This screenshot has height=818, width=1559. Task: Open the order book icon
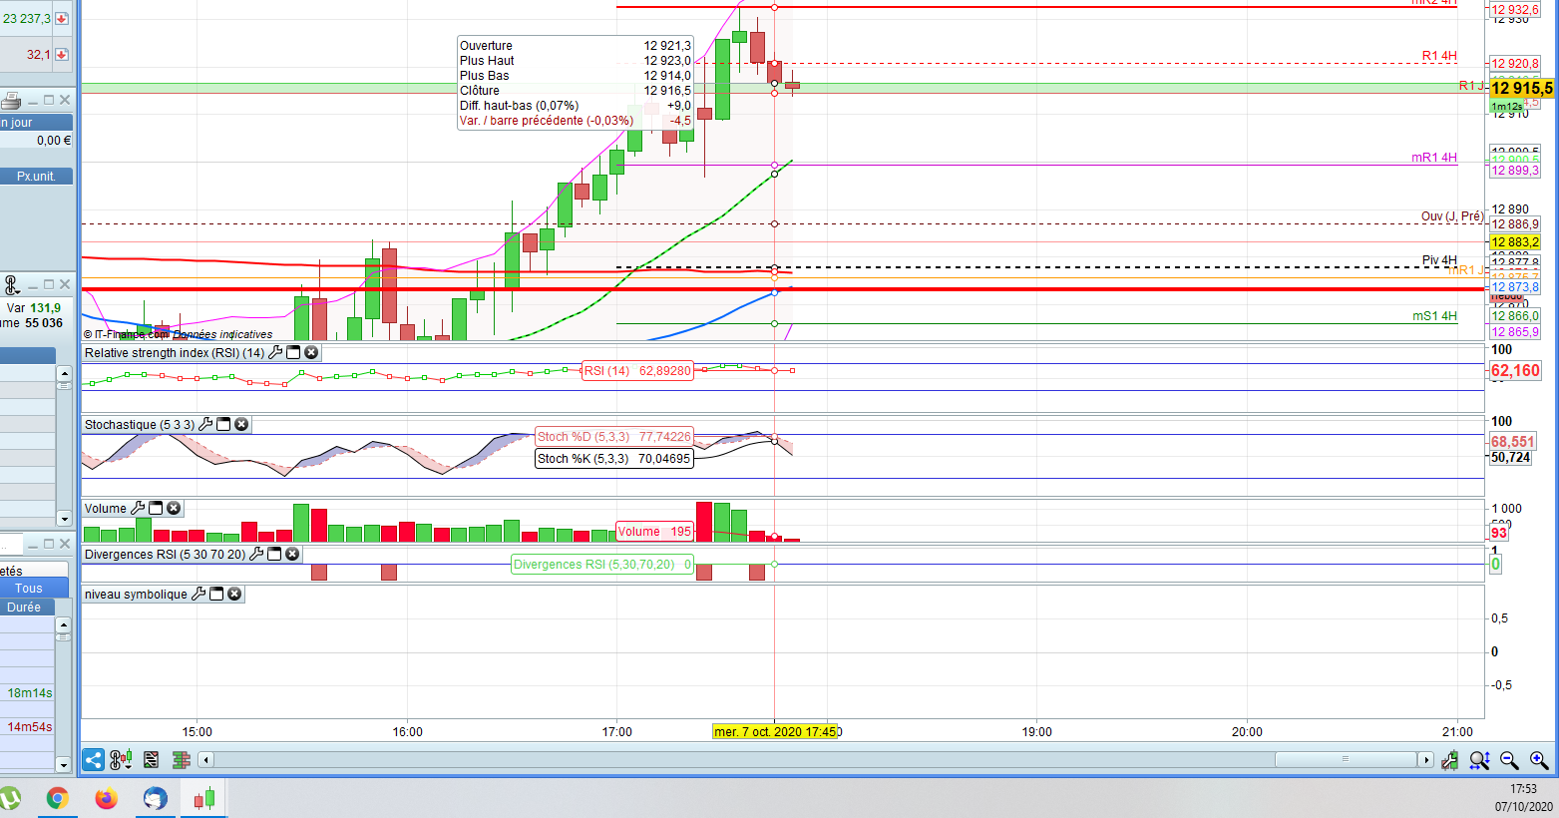point(181,760)
